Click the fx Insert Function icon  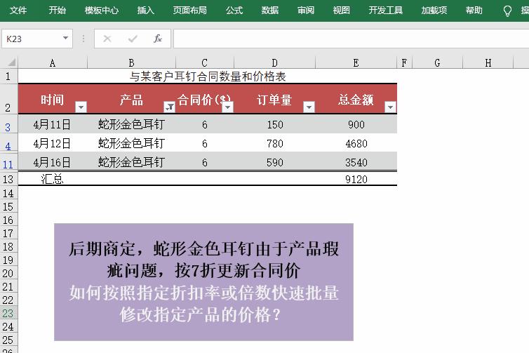(158, 39)
